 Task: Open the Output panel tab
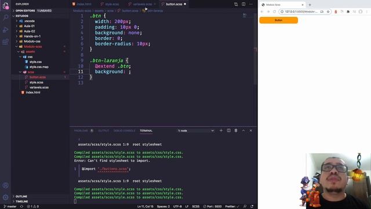click(x=103, y=131)
